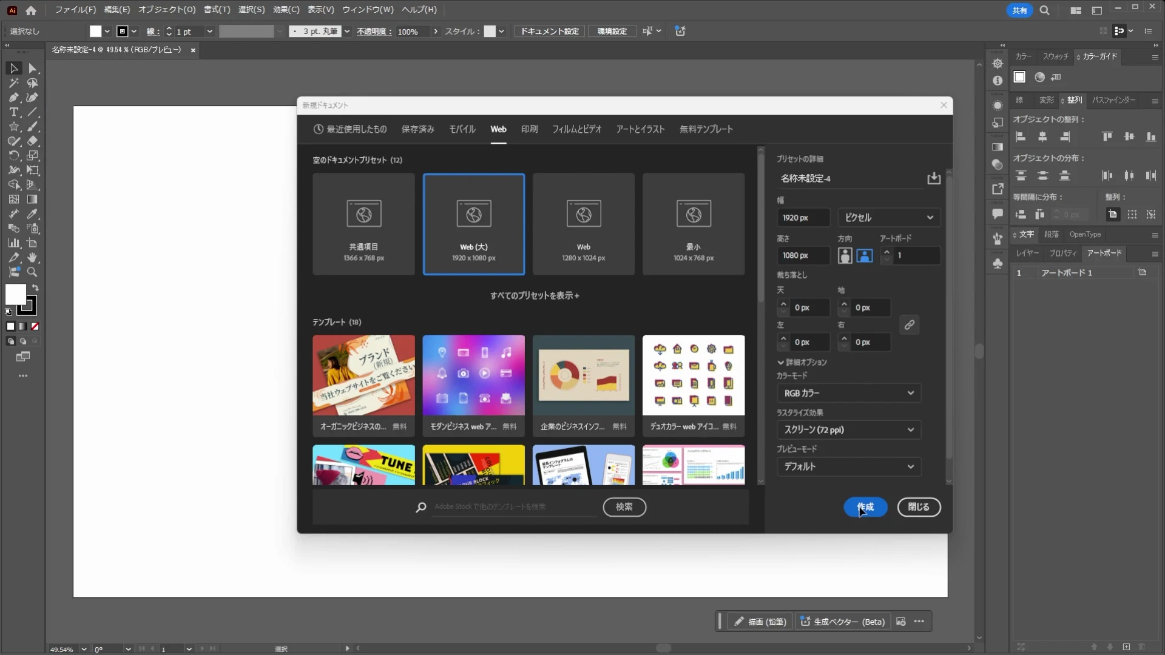Select the Selection tool arrow

click(x=13, y=69)
